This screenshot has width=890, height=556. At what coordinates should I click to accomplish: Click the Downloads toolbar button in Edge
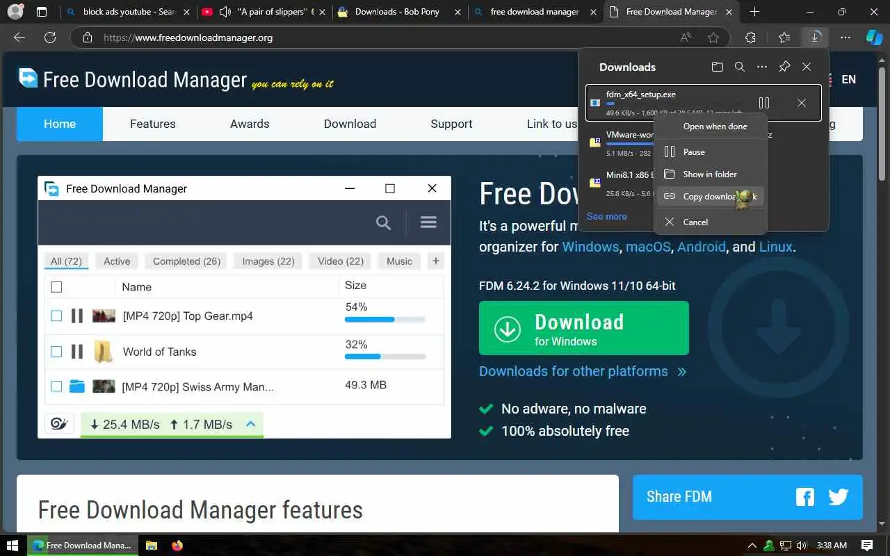pos(815,38)
